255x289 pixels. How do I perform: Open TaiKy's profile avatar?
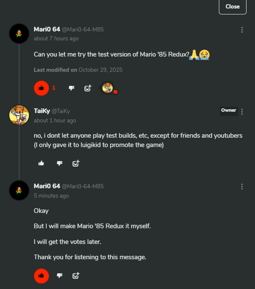click(19, 115)
